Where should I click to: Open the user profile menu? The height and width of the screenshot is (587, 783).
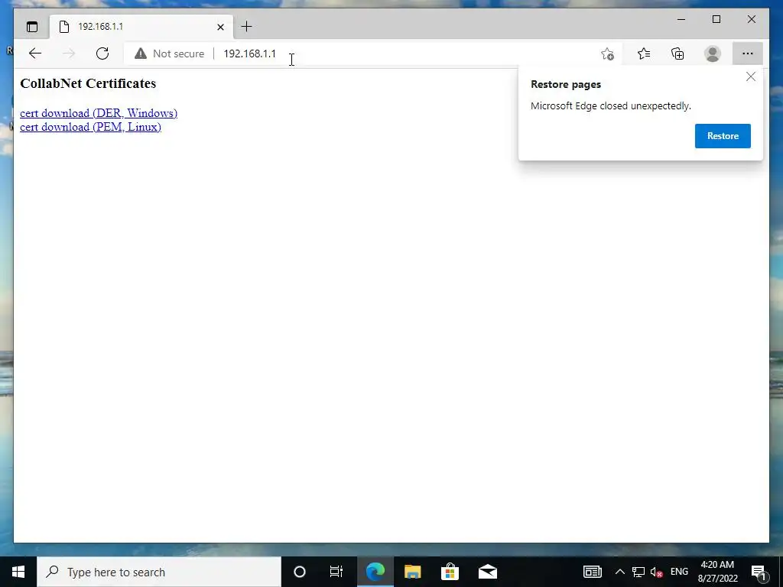pyautogui.click(x=713, y=54)
